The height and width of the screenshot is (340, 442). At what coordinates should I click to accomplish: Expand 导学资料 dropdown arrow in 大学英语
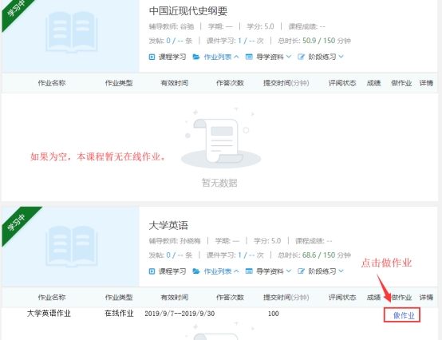(x=288, y=271)
